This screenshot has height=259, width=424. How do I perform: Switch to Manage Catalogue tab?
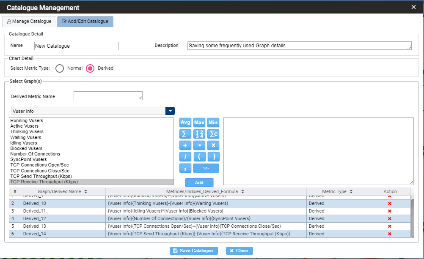coord(29,22)
